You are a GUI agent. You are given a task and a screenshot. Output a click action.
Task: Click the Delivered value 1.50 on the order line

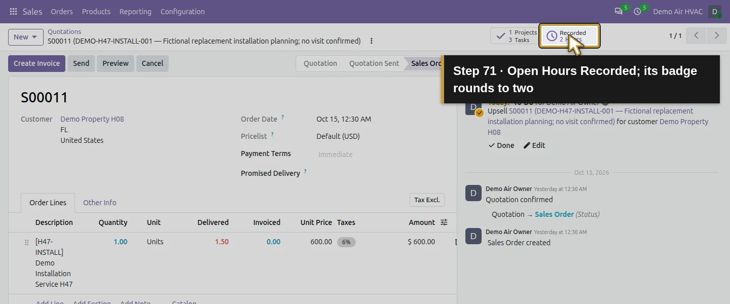click(222, 242)
